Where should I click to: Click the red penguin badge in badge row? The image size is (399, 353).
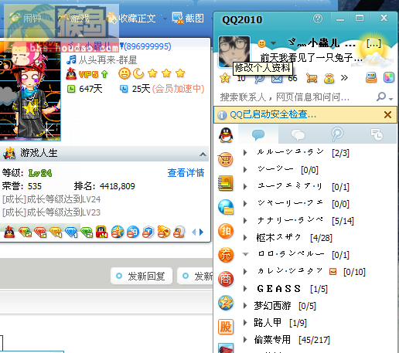point(9,232)
